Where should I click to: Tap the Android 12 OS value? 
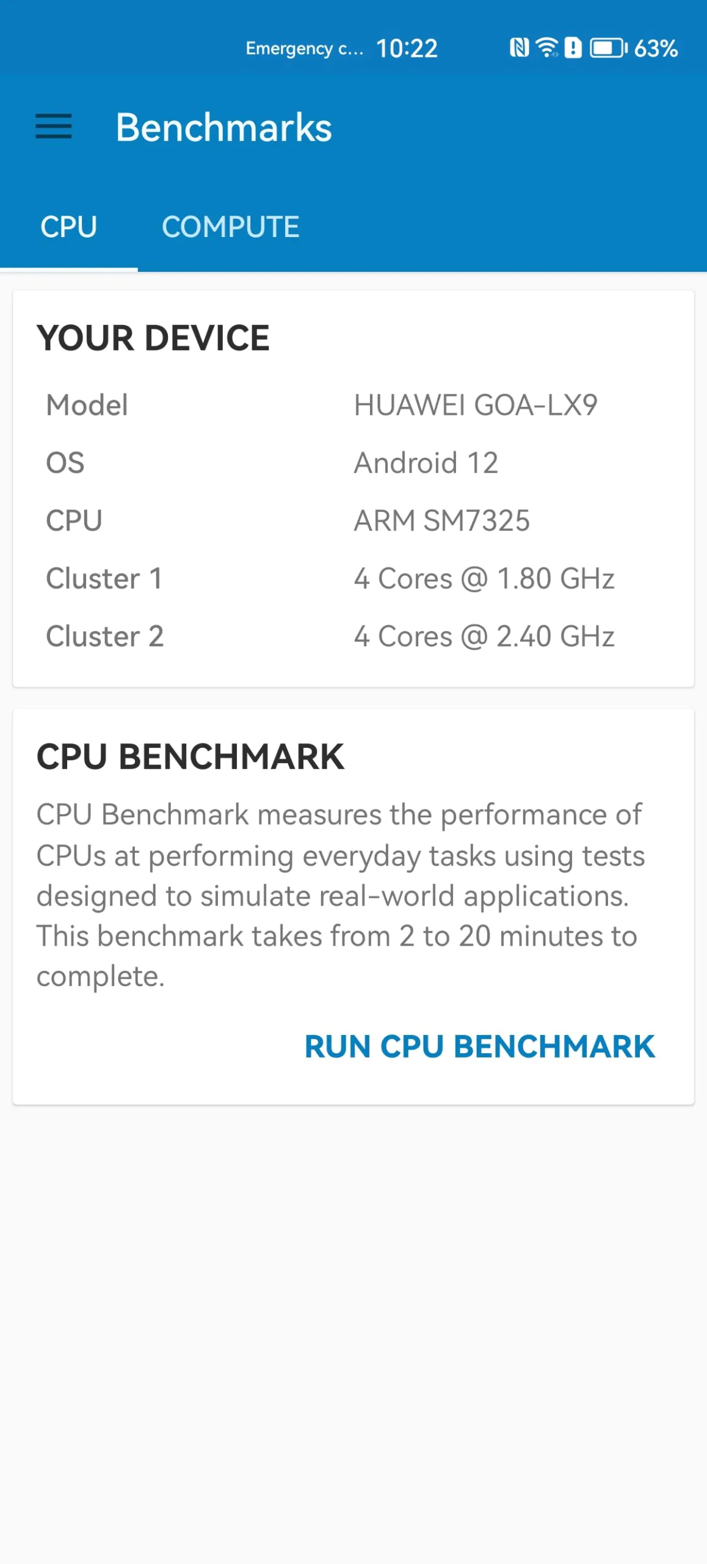tap(426, 462)
